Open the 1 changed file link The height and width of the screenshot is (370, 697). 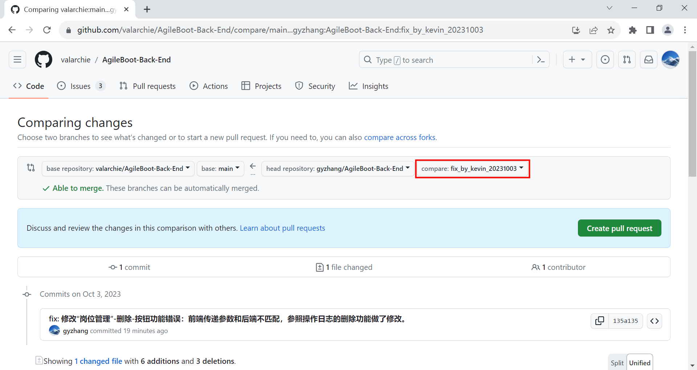[98, 361]
